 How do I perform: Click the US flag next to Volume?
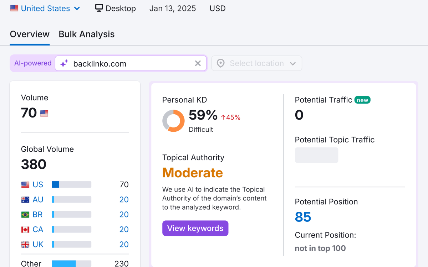click(x=44, y=113)
